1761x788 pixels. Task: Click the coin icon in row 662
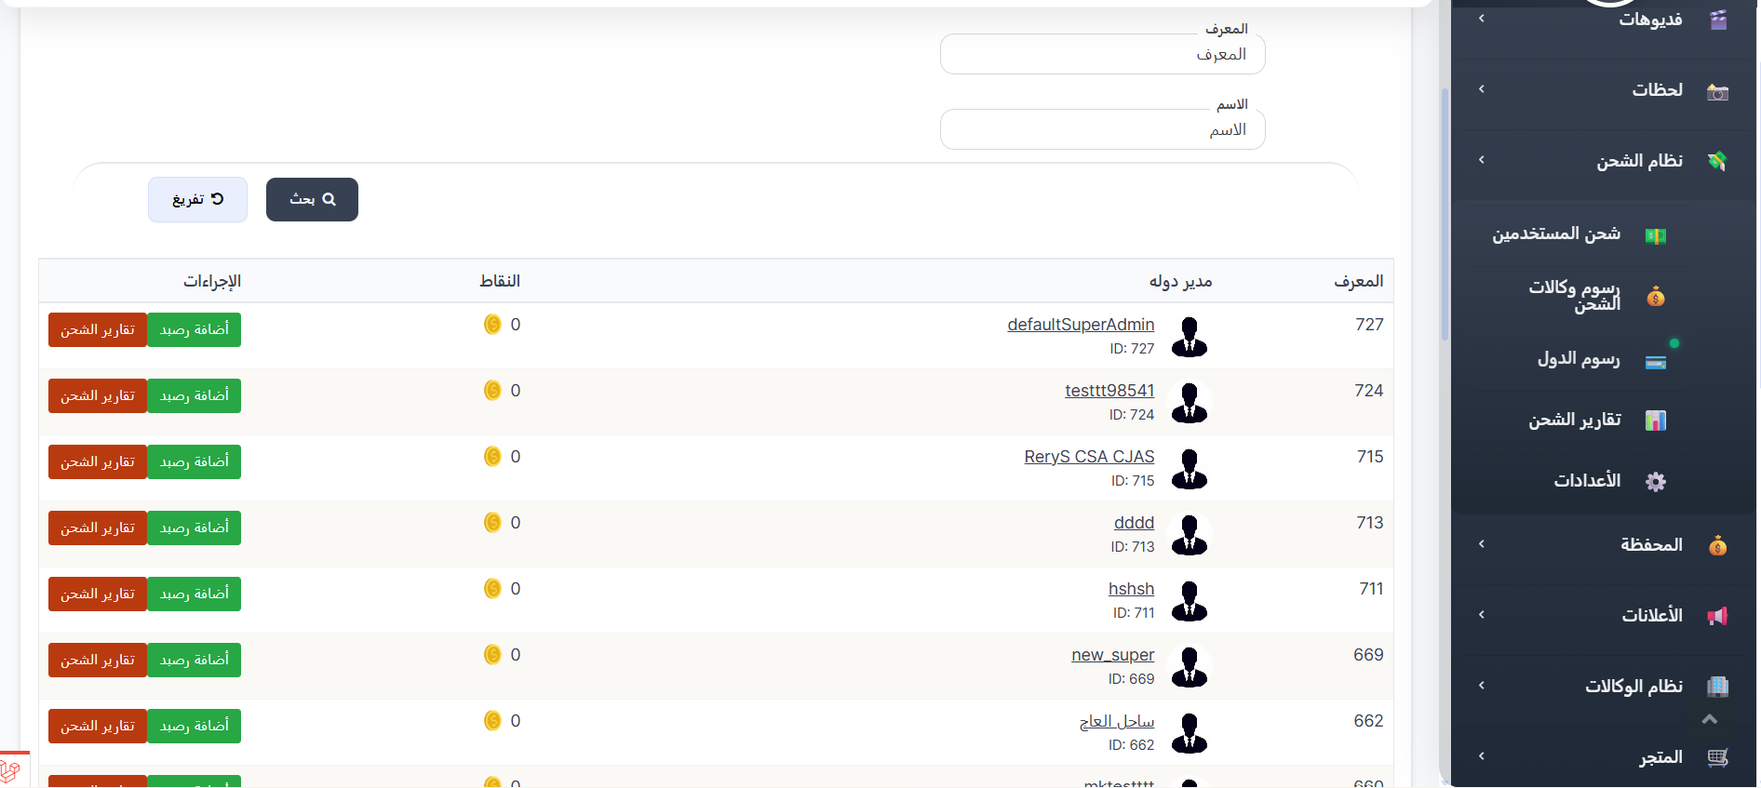click(x=492, y=721)
